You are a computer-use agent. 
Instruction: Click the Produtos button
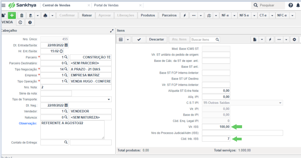148,15
